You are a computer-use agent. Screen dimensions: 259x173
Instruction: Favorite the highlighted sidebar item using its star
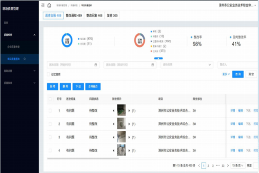click(x=25, y=59)
